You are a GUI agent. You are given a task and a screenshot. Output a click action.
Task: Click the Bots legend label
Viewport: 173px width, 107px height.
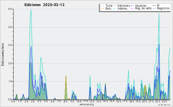click(x=108, y=8)
